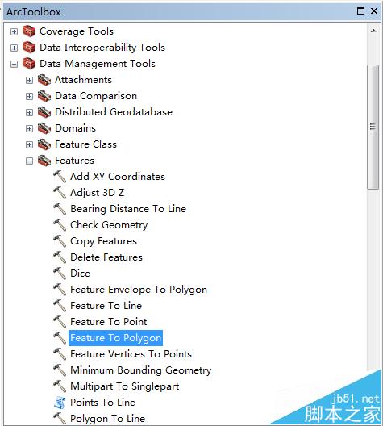Open the Delete Features tool
Image resolution: width=383 pixels, height=426 pixels.
[x=106, y=257]
